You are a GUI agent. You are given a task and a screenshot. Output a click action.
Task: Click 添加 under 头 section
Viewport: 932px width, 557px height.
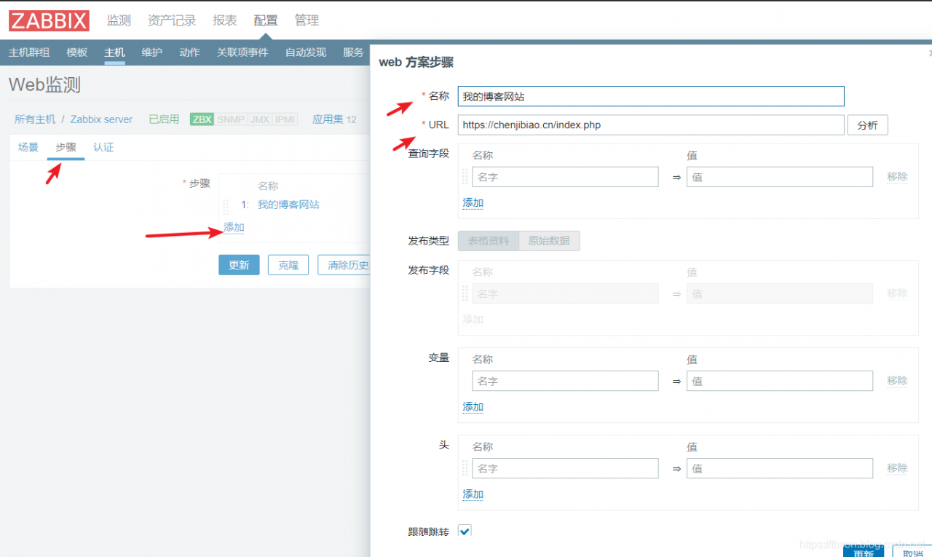click(473, 494)
